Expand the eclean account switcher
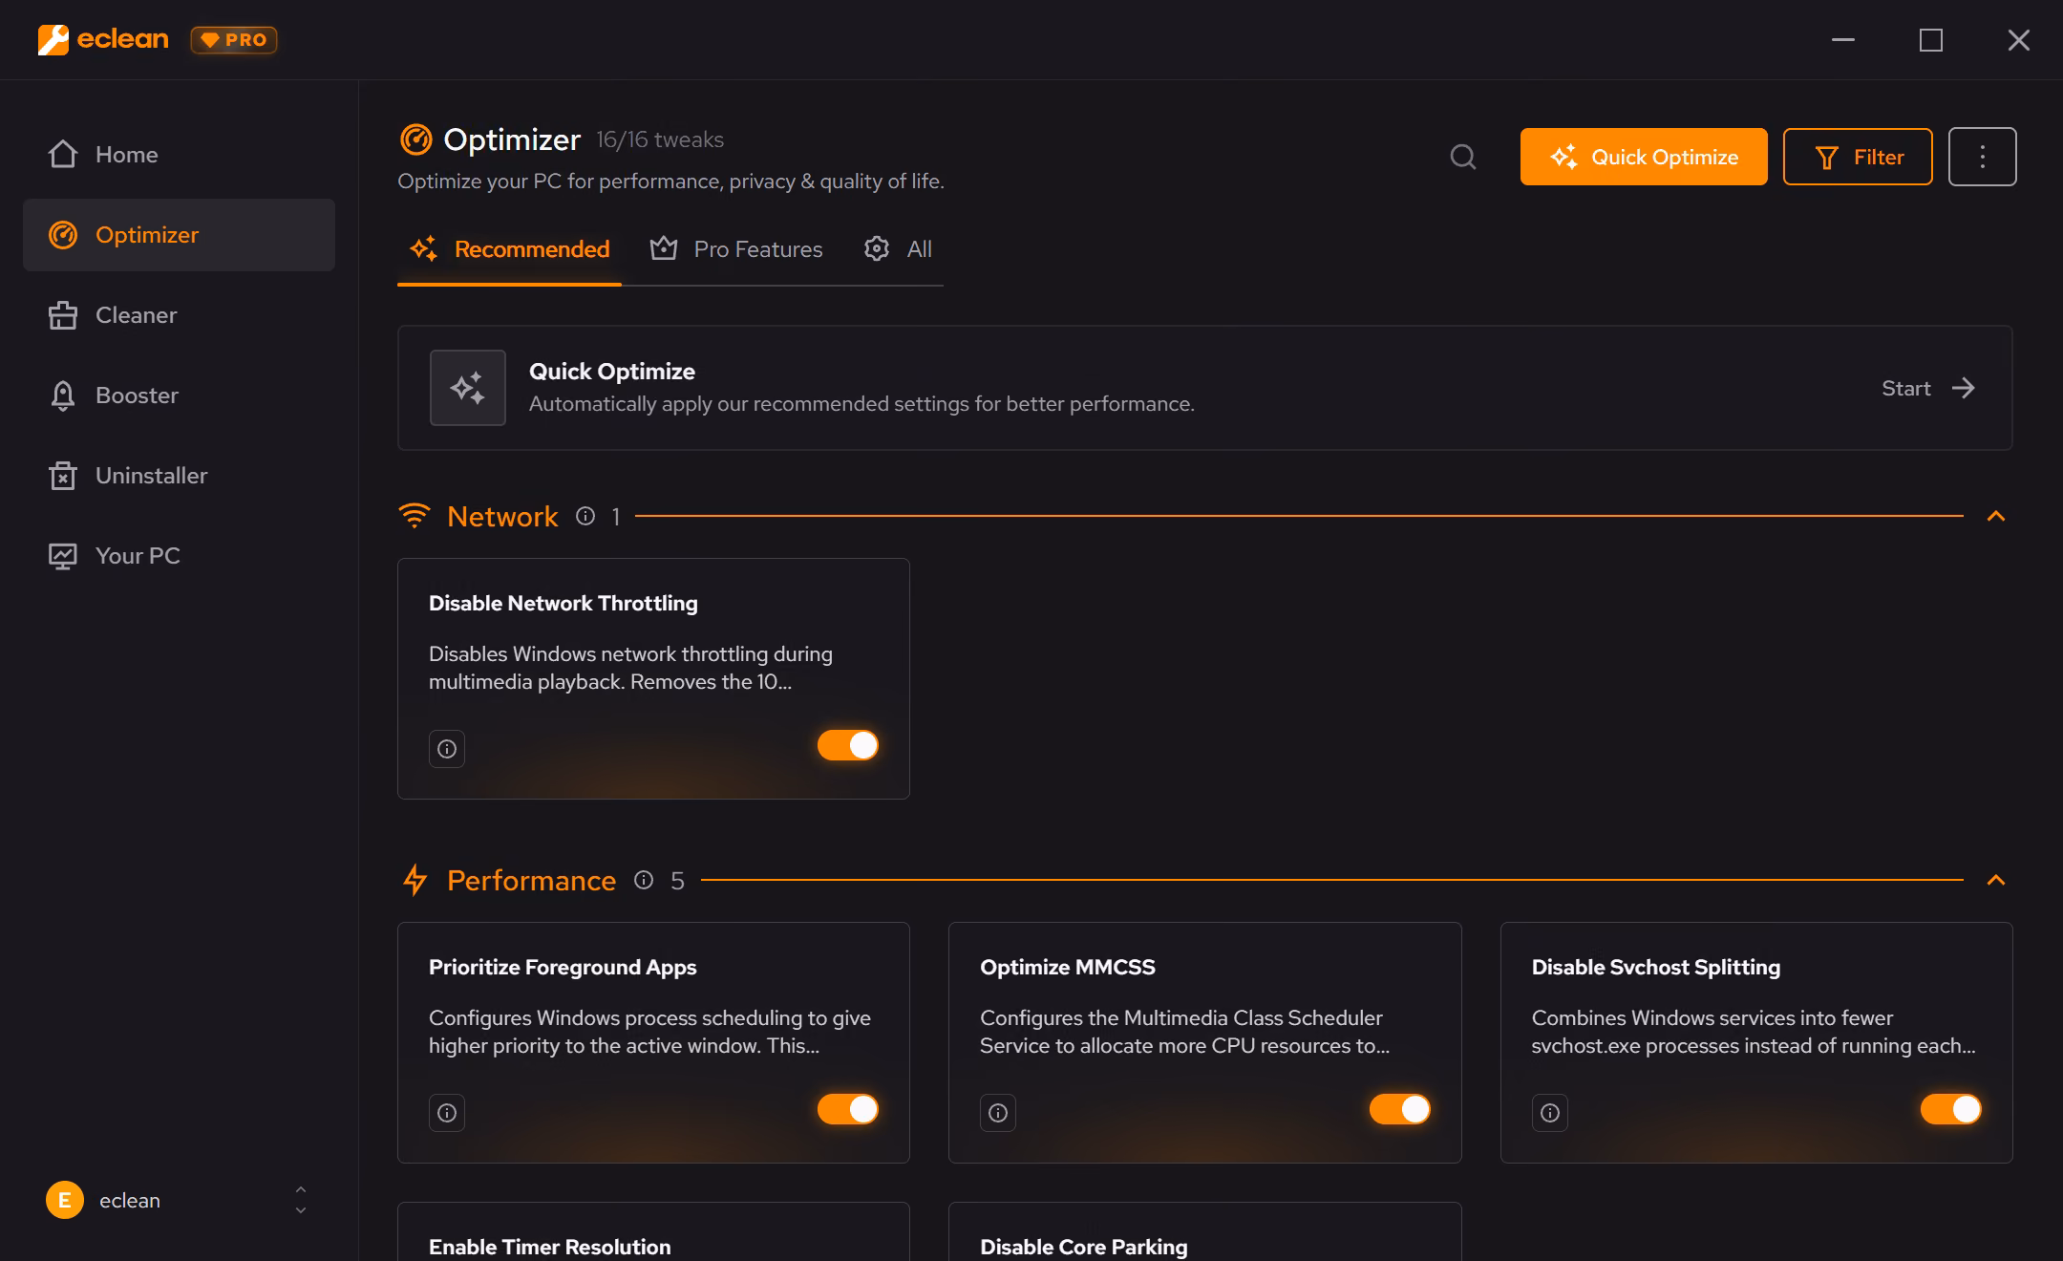 coord(301,1201)
